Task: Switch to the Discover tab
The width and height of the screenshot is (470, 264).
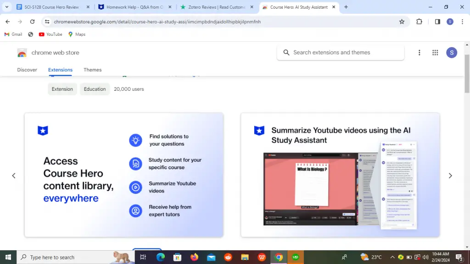Action: pyautogui.click(x=27, y=70)
